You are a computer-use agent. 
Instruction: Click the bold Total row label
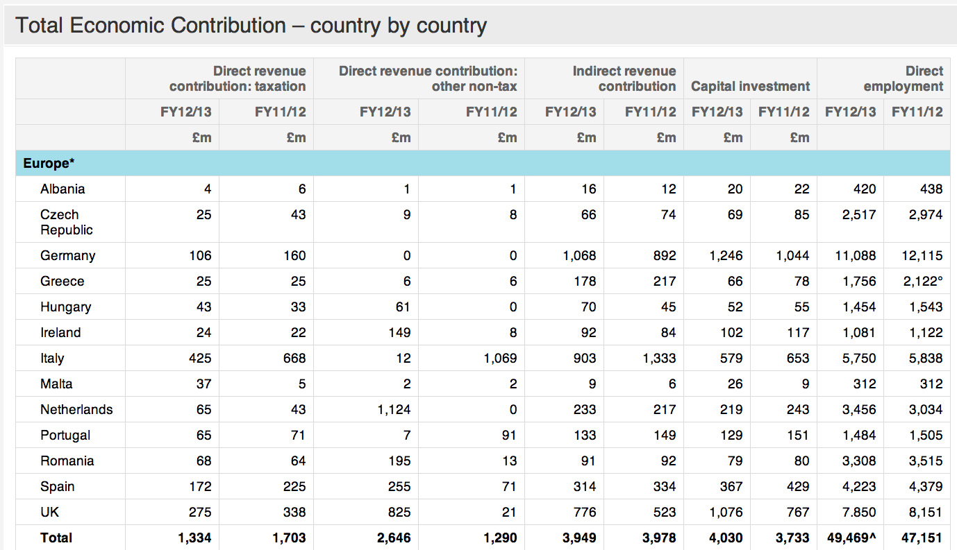pos(56,538)
